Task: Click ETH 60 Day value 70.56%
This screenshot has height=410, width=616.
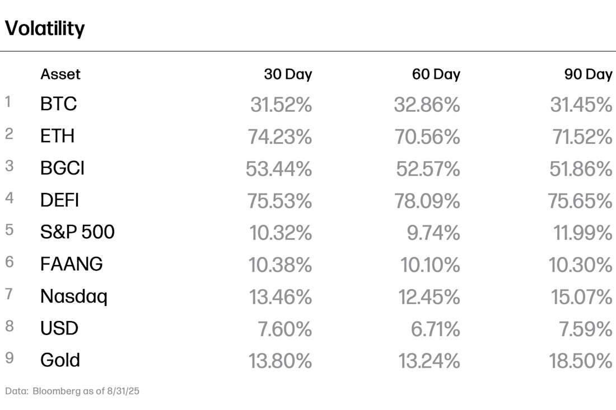Action: click(x=427, y=137)
